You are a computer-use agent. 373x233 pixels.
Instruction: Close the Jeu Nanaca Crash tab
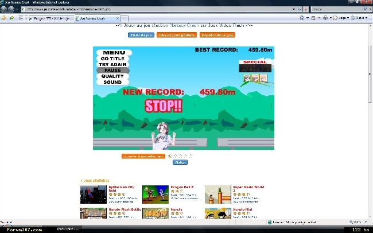pyautogui.click(x=118, y=18)
